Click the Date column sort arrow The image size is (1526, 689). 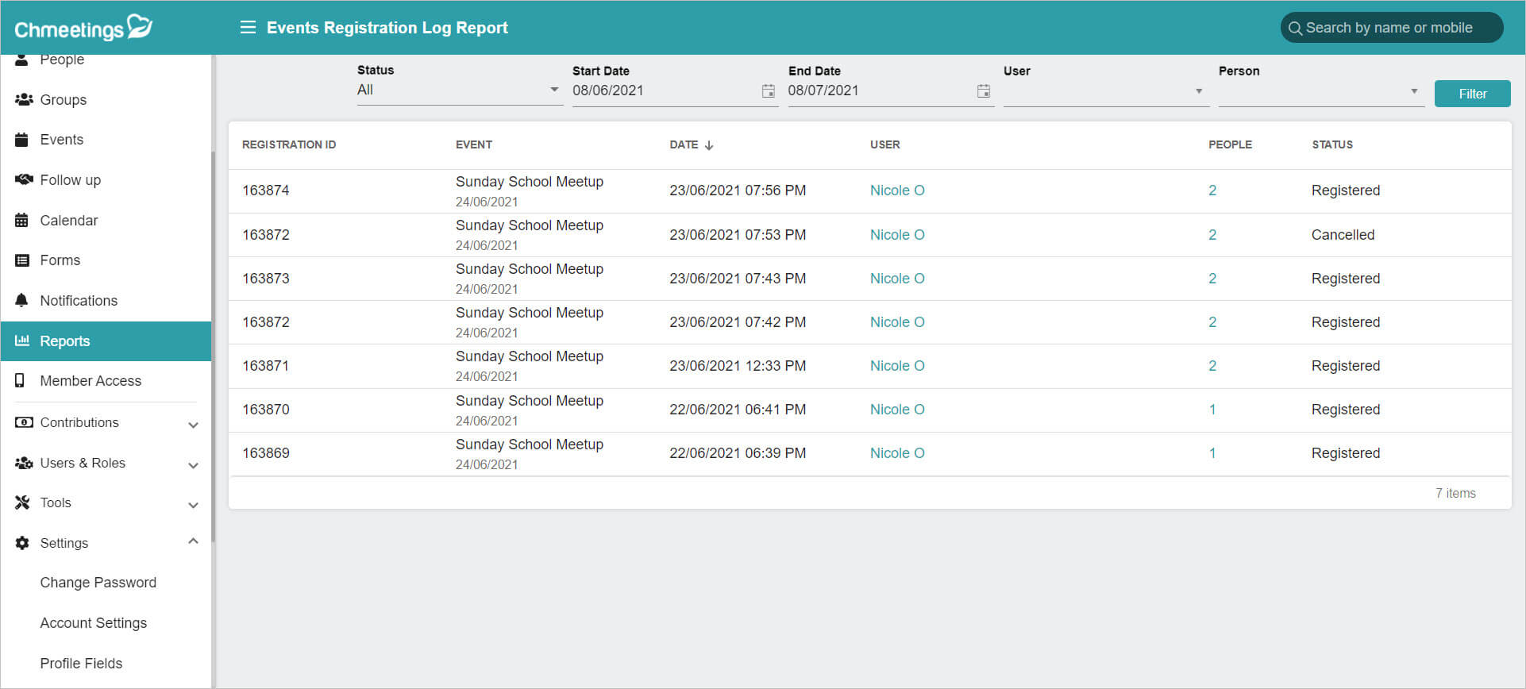[709, 145]
